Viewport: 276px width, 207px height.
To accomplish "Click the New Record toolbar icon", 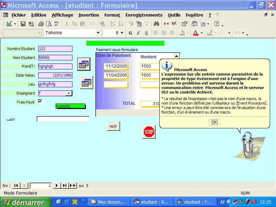I will click(x=166, y=24).
